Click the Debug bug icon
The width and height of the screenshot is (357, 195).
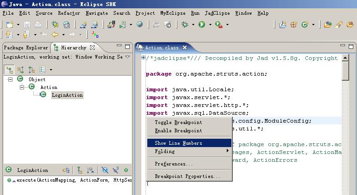tap(185, 24)
